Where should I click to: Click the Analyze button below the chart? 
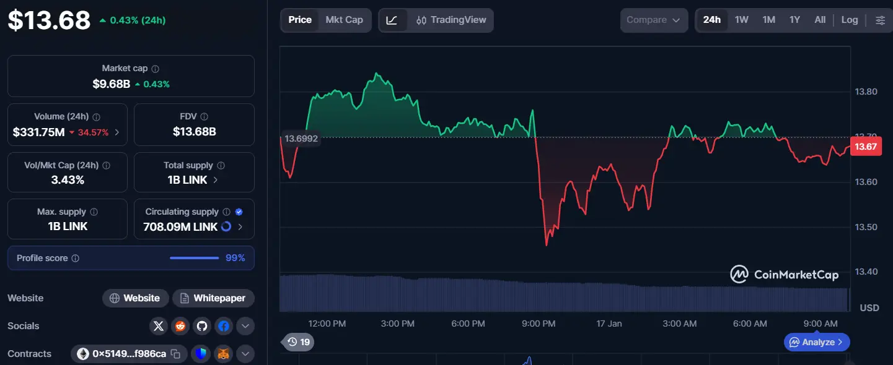click(816, 342)
